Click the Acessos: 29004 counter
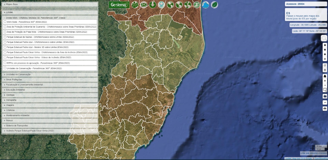This screenshot has width=328, height=160. [306, 4]
